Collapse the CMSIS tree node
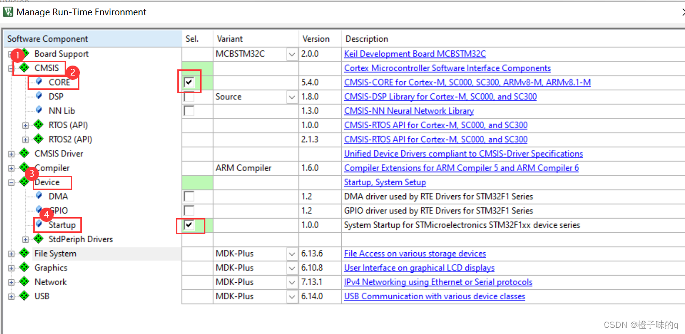685x334 pixels. pyautogui.click(x=11, y=68)
